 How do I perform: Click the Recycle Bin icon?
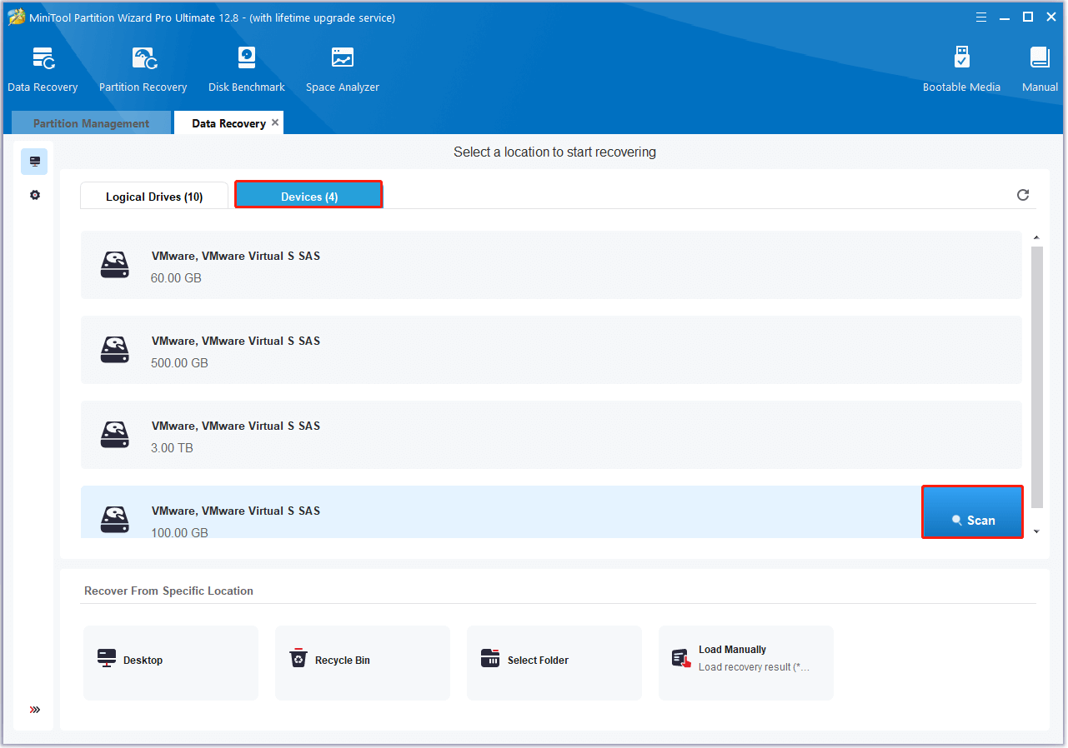click(x=298, y=659)
